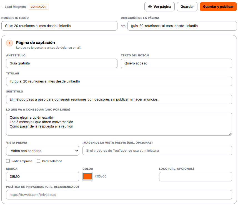
Task: Edit the Nombre interno field
Action: click(59, 26)
